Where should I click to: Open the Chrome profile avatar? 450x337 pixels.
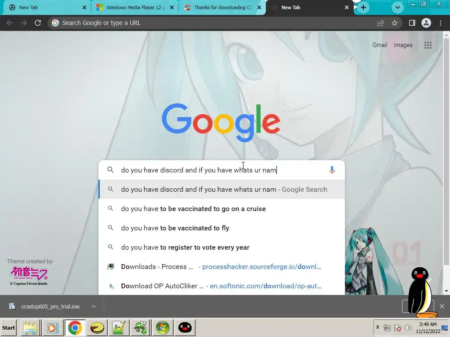pyautogui.click(x=426, y=23)
